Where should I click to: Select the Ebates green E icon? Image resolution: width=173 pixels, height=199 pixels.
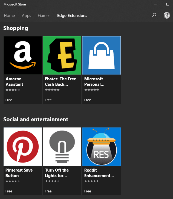coord(62,55)
